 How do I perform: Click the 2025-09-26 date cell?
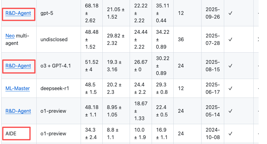212,14
